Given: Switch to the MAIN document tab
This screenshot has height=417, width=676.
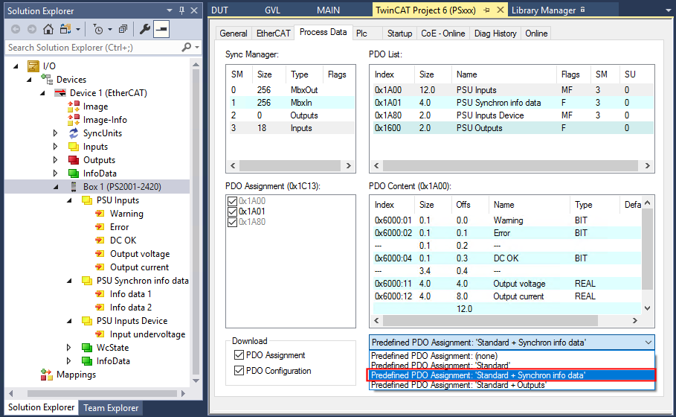Looking at the screenshot, I should (328, 10).
